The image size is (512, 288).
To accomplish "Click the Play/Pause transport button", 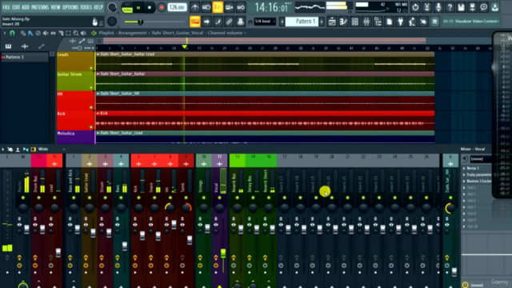I will click(138, 7).
